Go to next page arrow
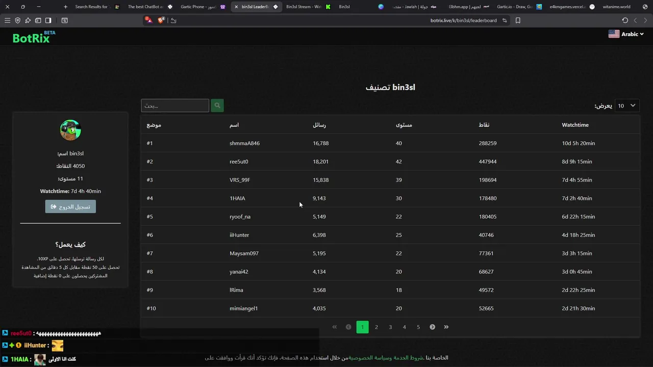 pyautogui.click(x=432, y=327)
